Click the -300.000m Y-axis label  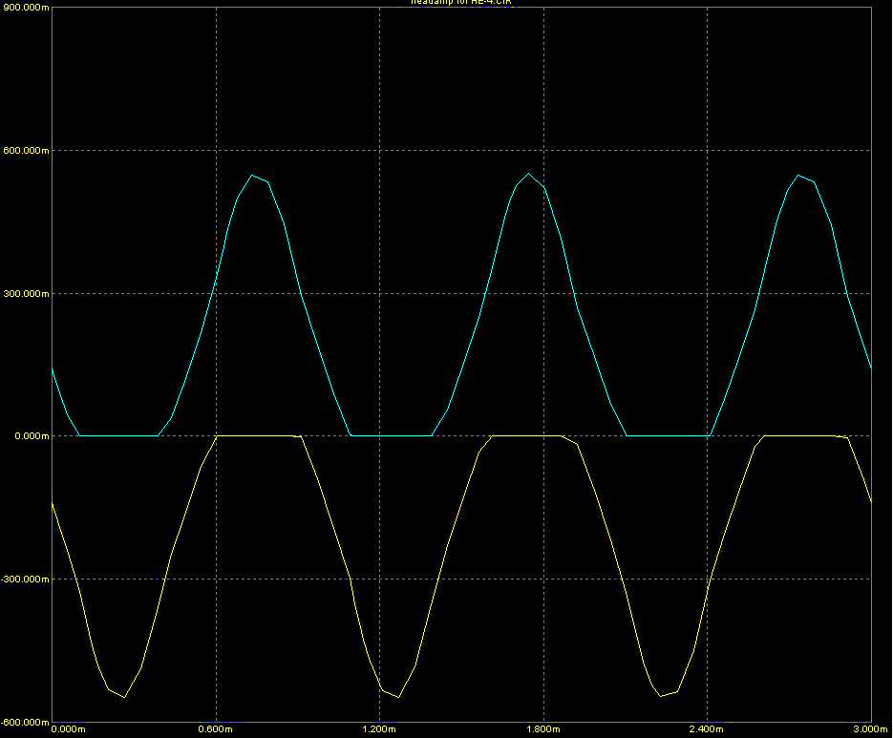[x=23, y=579]
